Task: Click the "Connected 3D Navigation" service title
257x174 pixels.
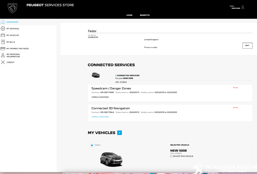Action: click(x=111, y=108)
